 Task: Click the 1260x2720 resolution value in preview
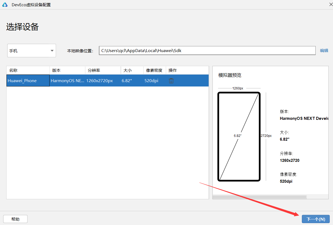[290, 160]
